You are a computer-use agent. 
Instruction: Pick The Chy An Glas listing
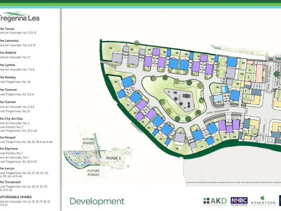[x=11, y=119]
